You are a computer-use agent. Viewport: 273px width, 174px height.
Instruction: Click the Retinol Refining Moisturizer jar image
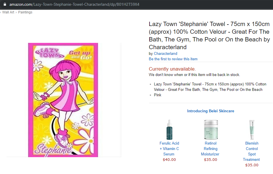(x=211, y=129)
